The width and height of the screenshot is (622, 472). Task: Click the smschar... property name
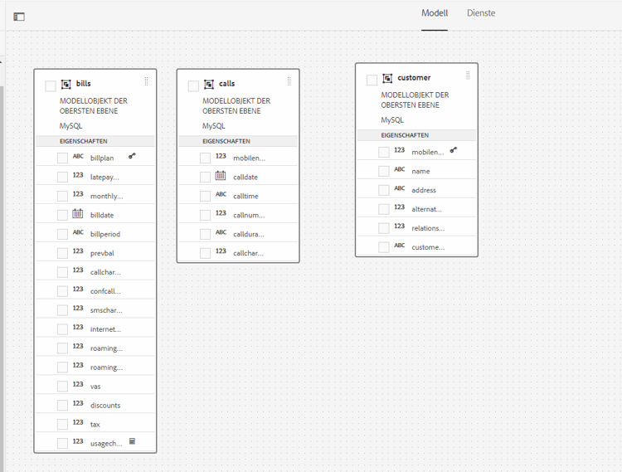(106, 310)
